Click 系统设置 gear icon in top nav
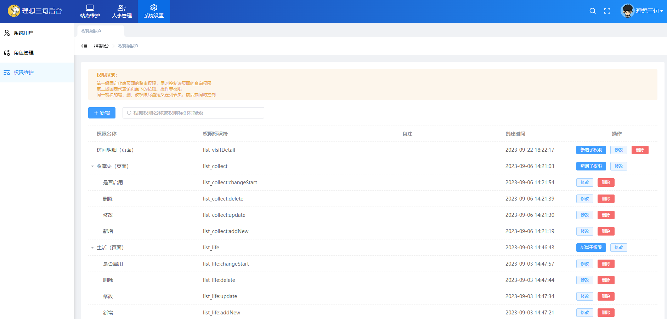This screenshot has width=667, height=319. 154,8
